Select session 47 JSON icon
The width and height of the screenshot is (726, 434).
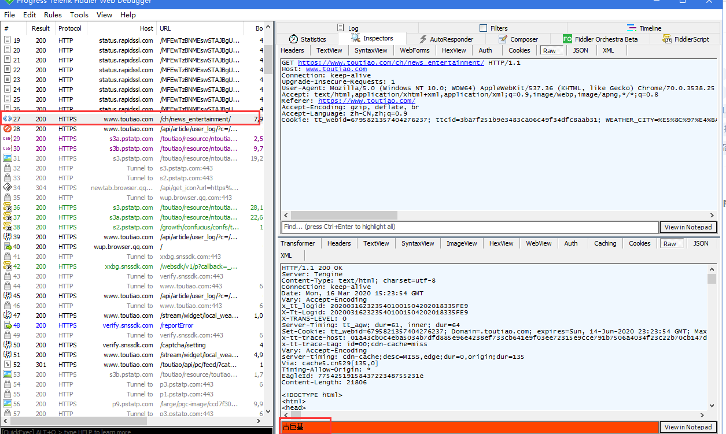(x=7, y=316)
